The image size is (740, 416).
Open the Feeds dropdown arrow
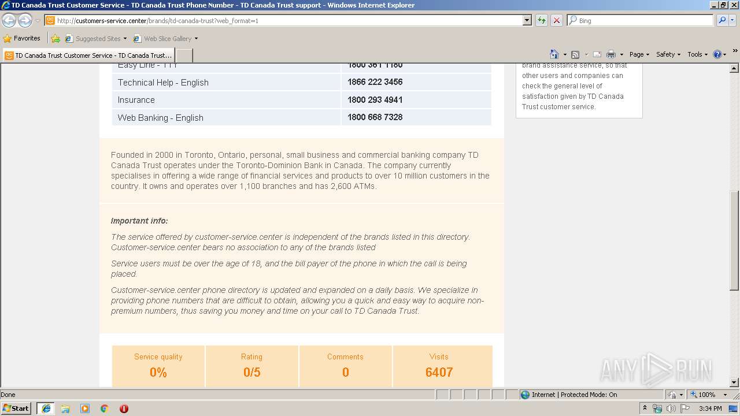point(585,54)
